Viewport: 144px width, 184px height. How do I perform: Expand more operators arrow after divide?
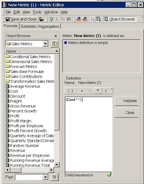pyautogui.click(x=112, y=89)
